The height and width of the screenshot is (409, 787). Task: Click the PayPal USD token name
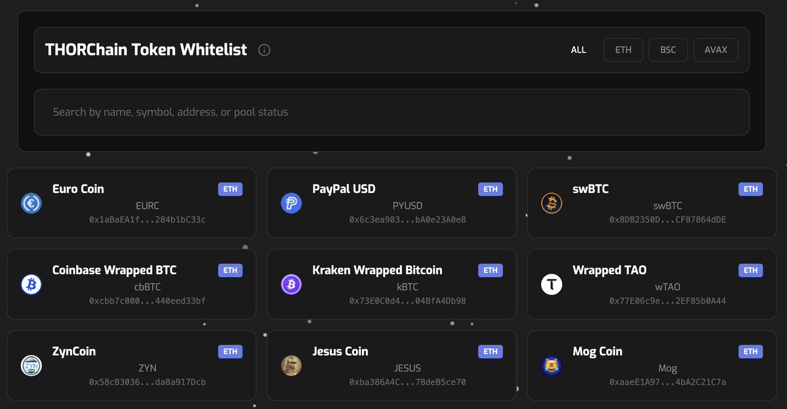tap(344, 189)
